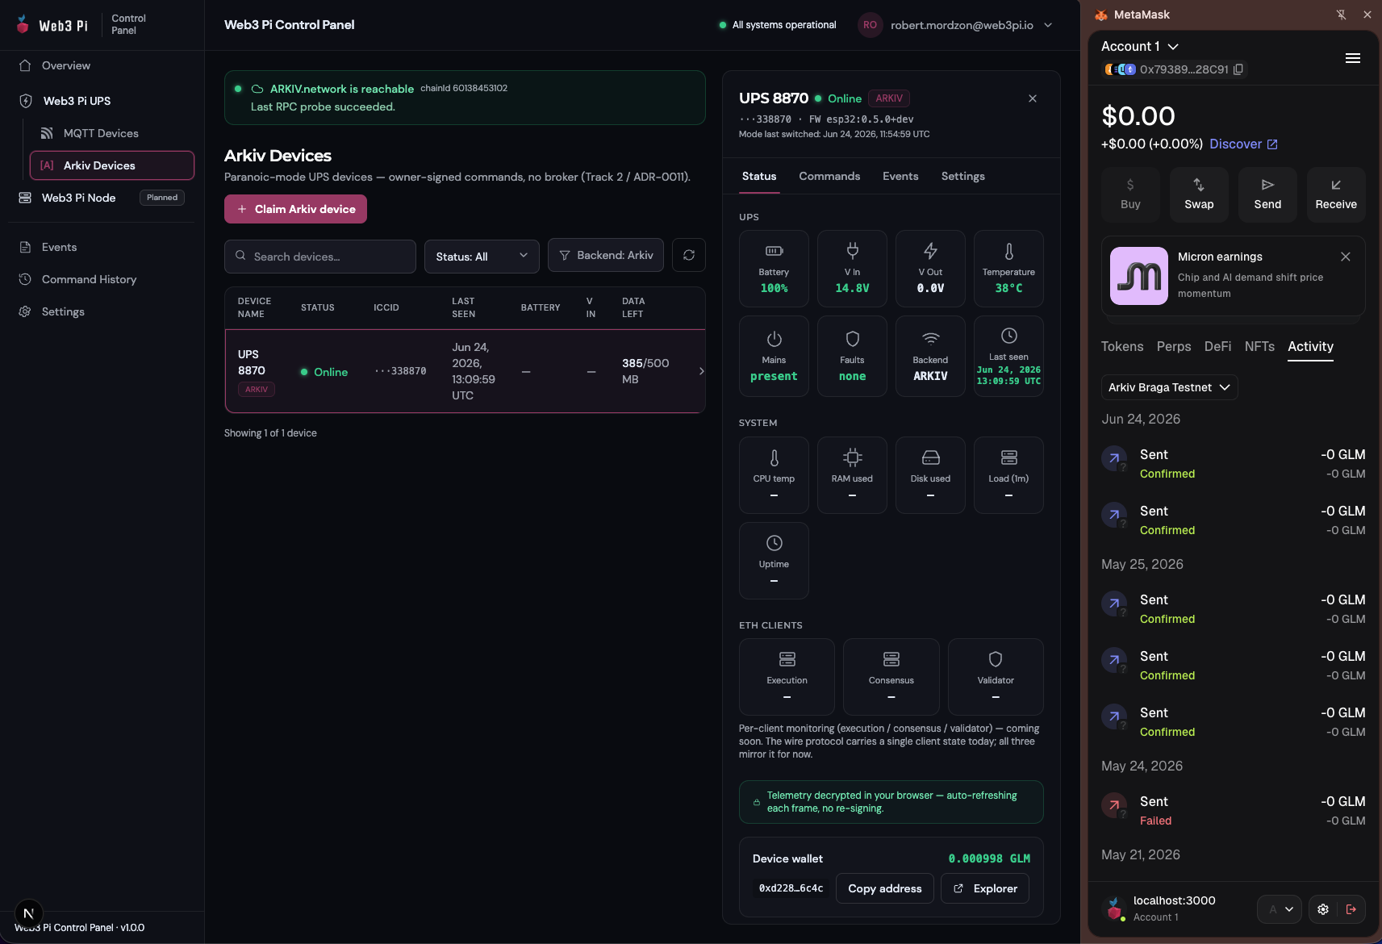This screenshot has width=1382, height=944.
Task: Dismiss the Micron earnings card
Action: (1345, 257)
